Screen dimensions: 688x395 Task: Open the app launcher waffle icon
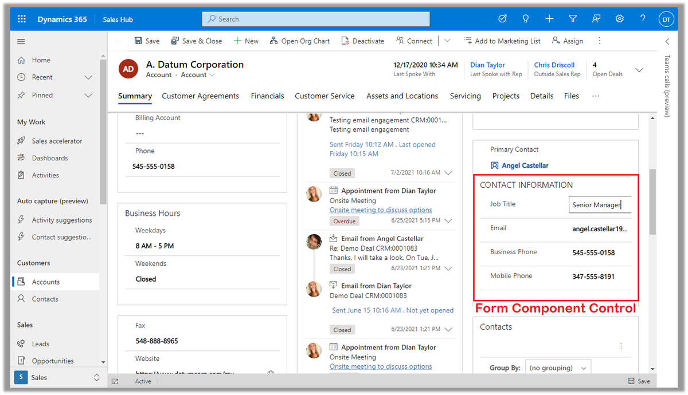click(x=22, y=19)
